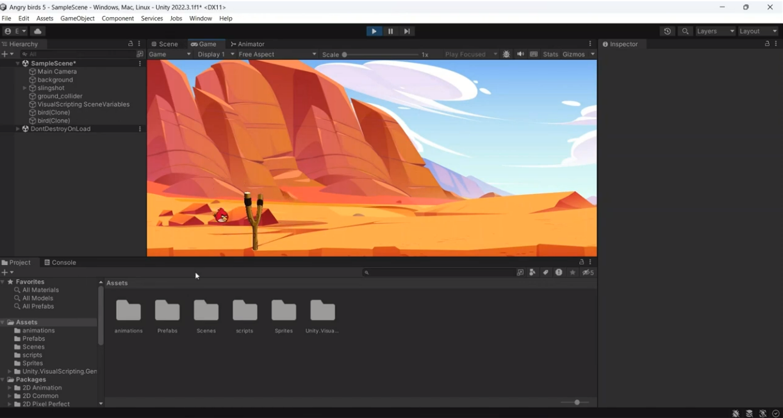Click the Search by Type icon
This screenshot has height=418, width=783.
click(532, 273)
